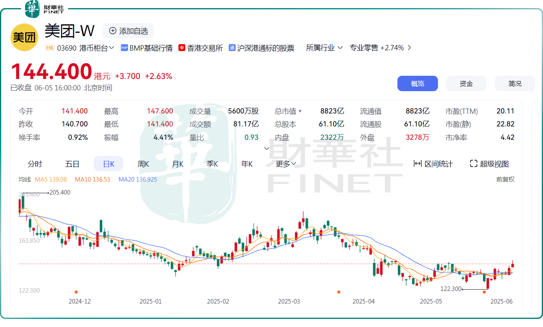Switch to the 五日 chart tab
543x327 pixels.
[72, 164]
